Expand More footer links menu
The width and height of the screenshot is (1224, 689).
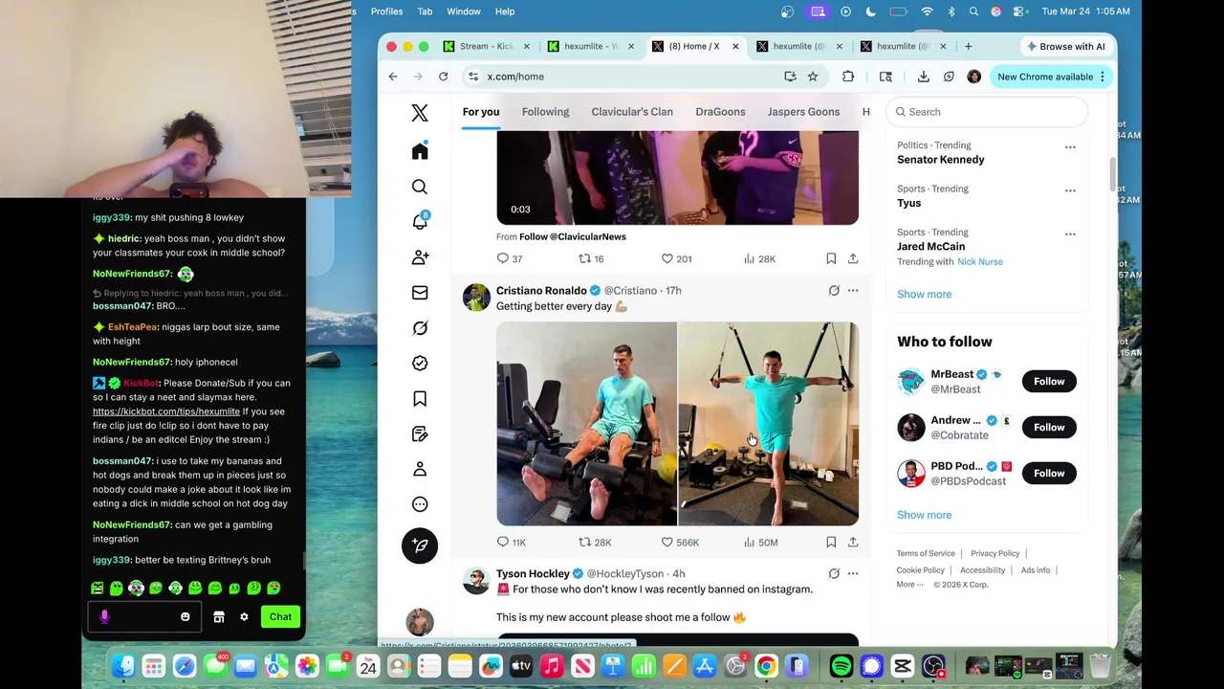pos(909,585)
